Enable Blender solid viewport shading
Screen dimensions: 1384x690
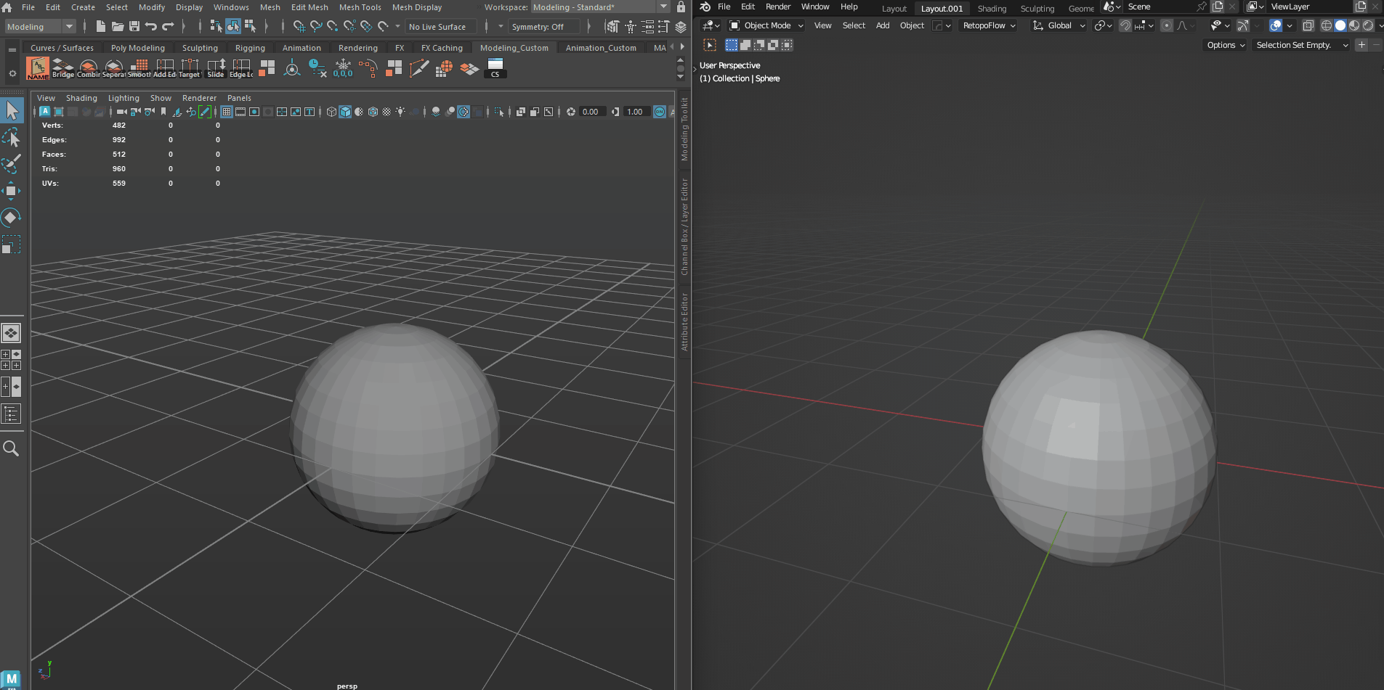pos(1340,25)
